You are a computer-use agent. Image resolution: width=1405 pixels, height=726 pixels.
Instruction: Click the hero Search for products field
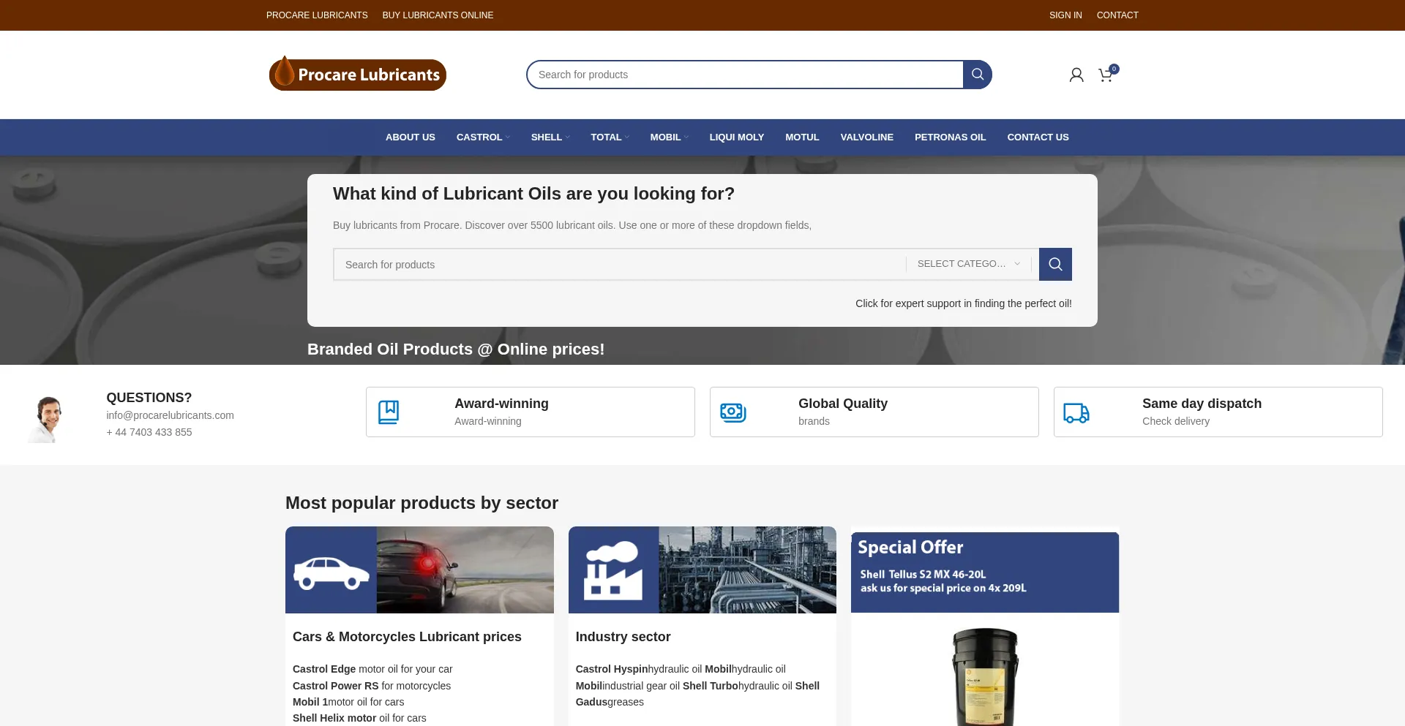[620, 265]
